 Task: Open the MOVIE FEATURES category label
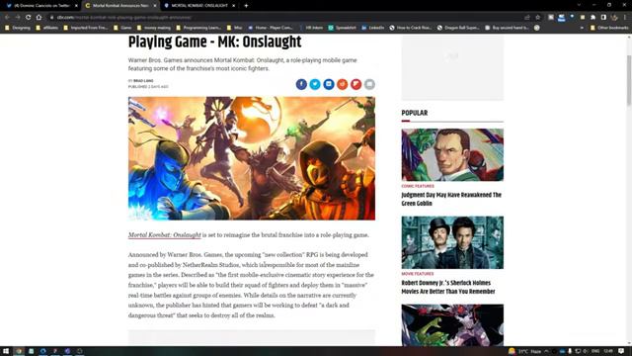(x=418, y=274)
